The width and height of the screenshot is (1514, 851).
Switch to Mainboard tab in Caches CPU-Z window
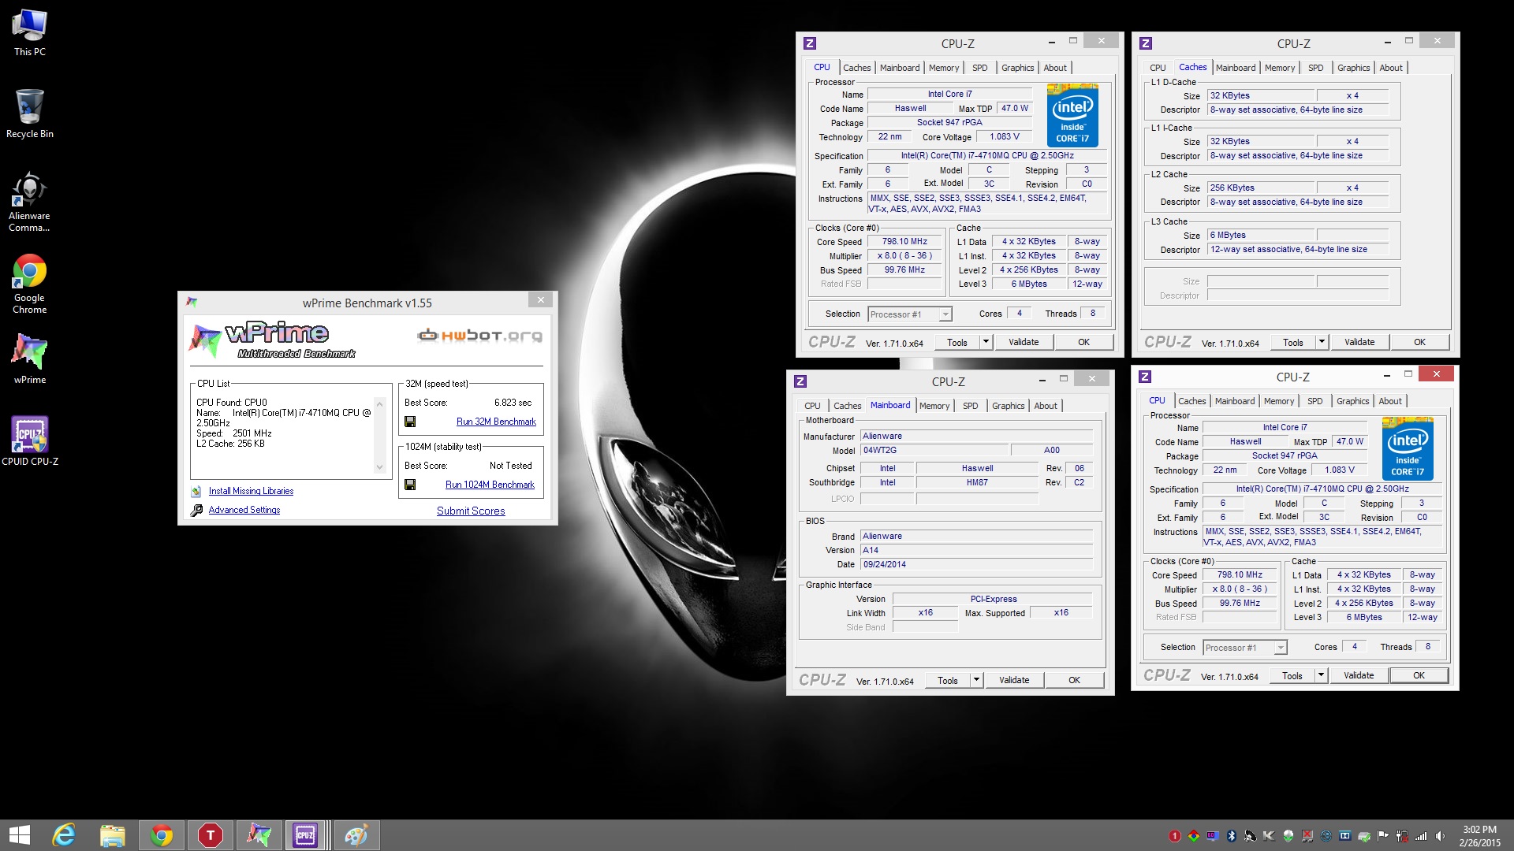1236,68
